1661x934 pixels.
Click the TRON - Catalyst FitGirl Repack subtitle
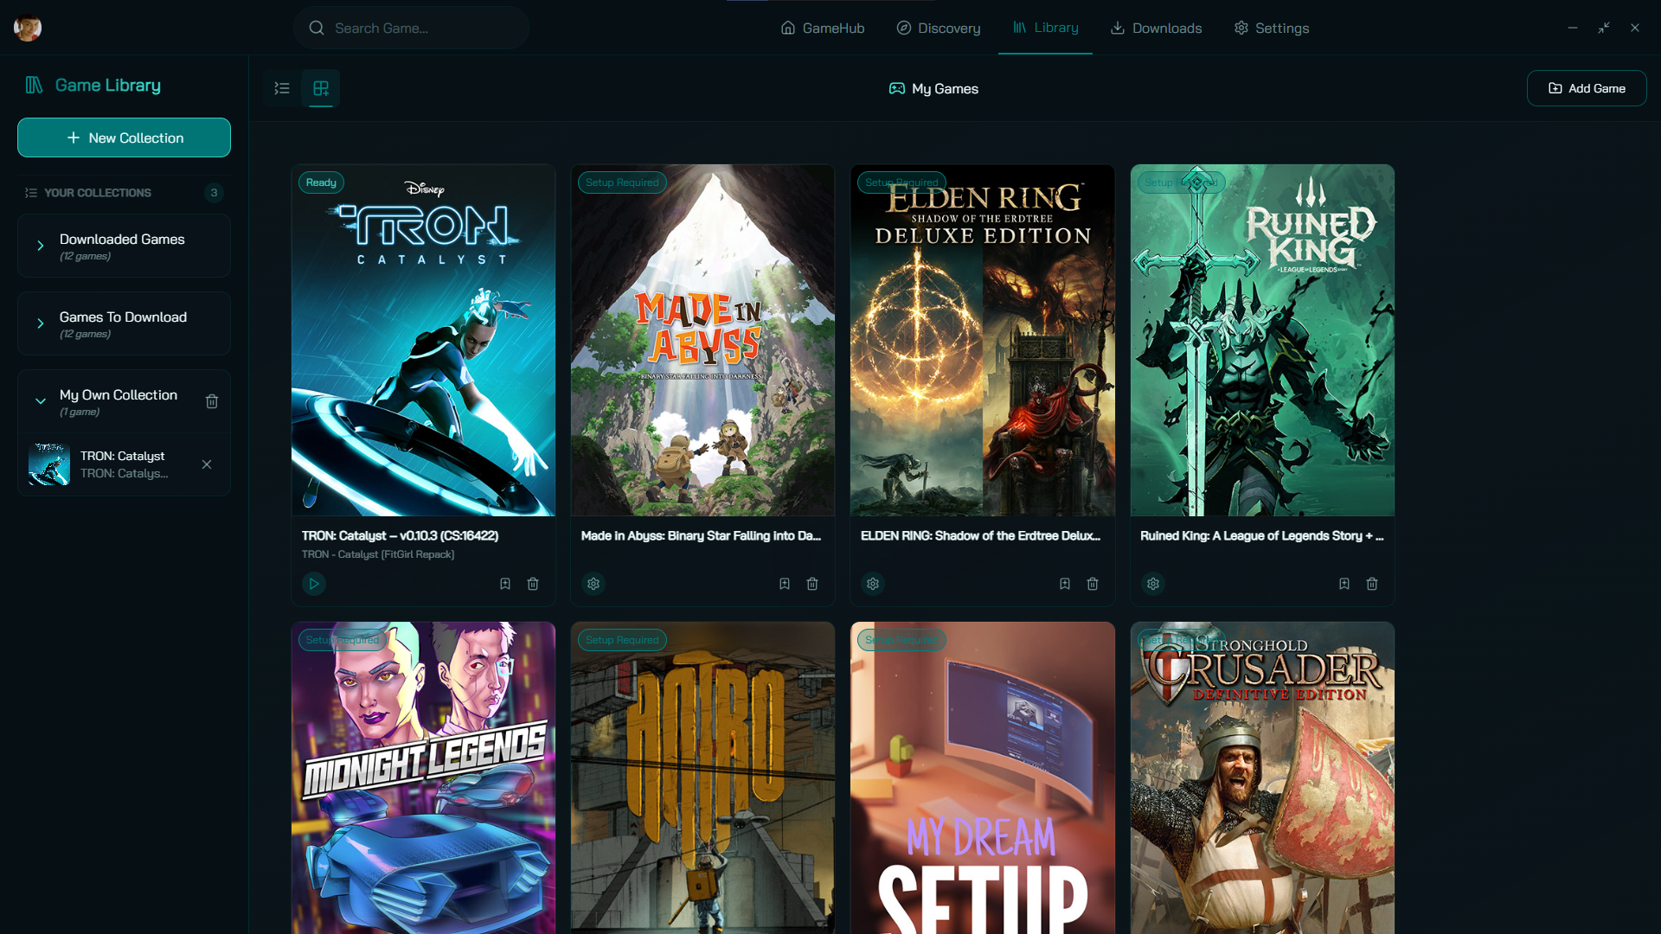click(x=378, y=554)
